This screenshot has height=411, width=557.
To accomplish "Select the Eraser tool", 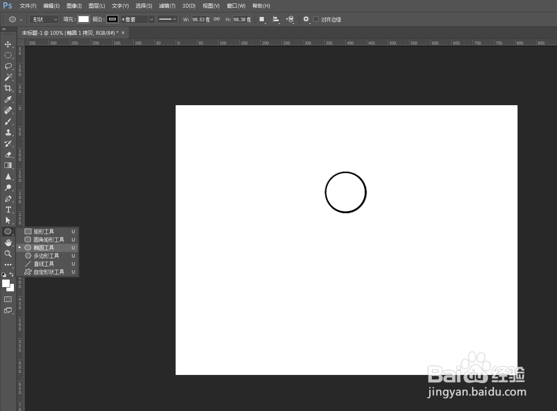I will tap(8, 154).
